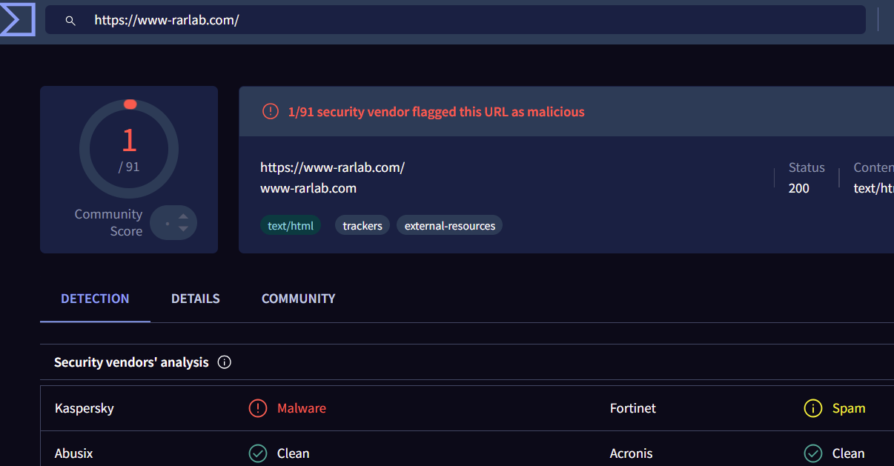Switch to the COMMUNITY tab

(299, 299)
